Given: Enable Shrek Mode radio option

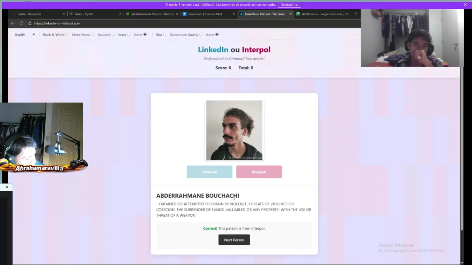Looking at the screenshot, I should click(x=93, y=35).
